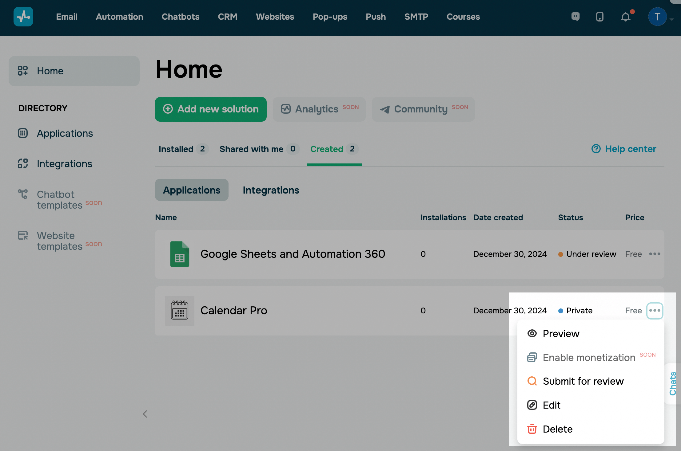The width and height of the screenshot is (681, 451).
Task: Open three-dot menu for Google Sheets row
Action: 655,254
